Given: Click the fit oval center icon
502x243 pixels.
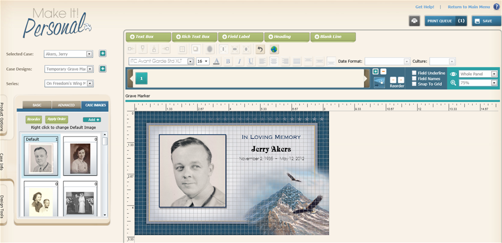Looking at the screenshot, I should pos(247,49).
